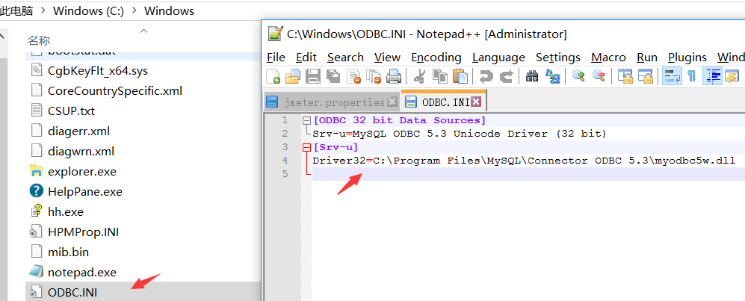Open the Search menu
This screenshot has height=301, width=745.
pos(345,58)
